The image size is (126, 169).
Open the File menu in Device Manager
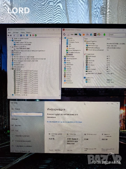point(9,32)
